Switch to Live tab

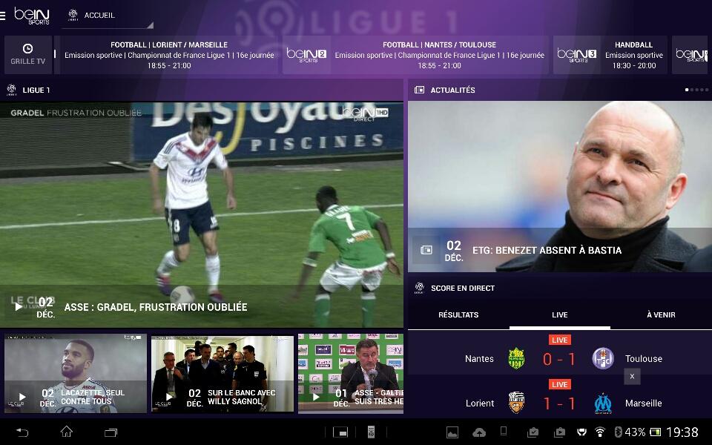tap(559, 314)
